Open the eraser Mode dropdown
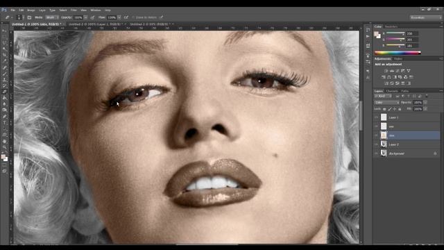The width and height of the screenshot is (444, 250). (x=52, y=17)
